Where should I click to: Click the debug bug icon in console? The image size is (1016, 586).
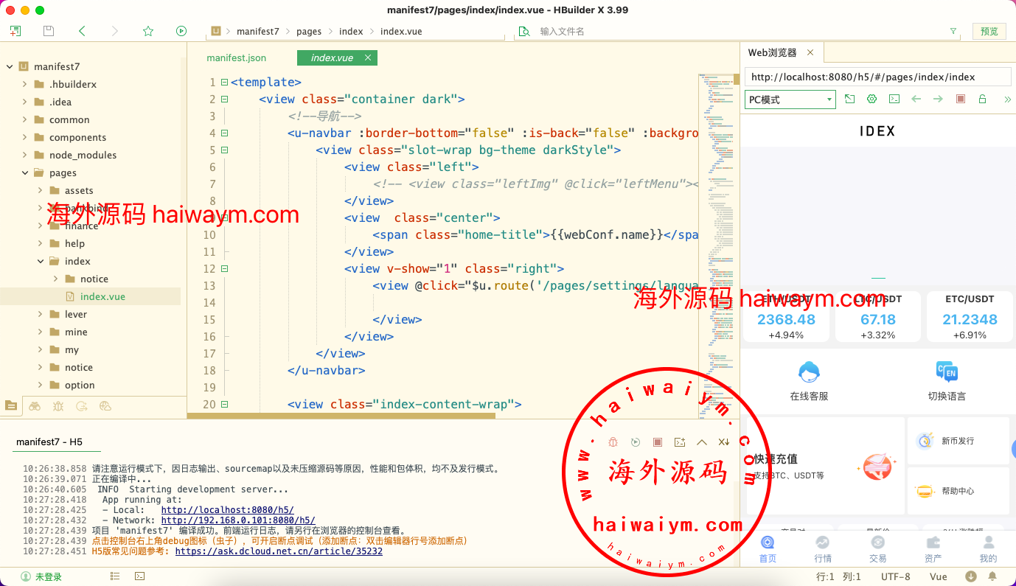613,442
